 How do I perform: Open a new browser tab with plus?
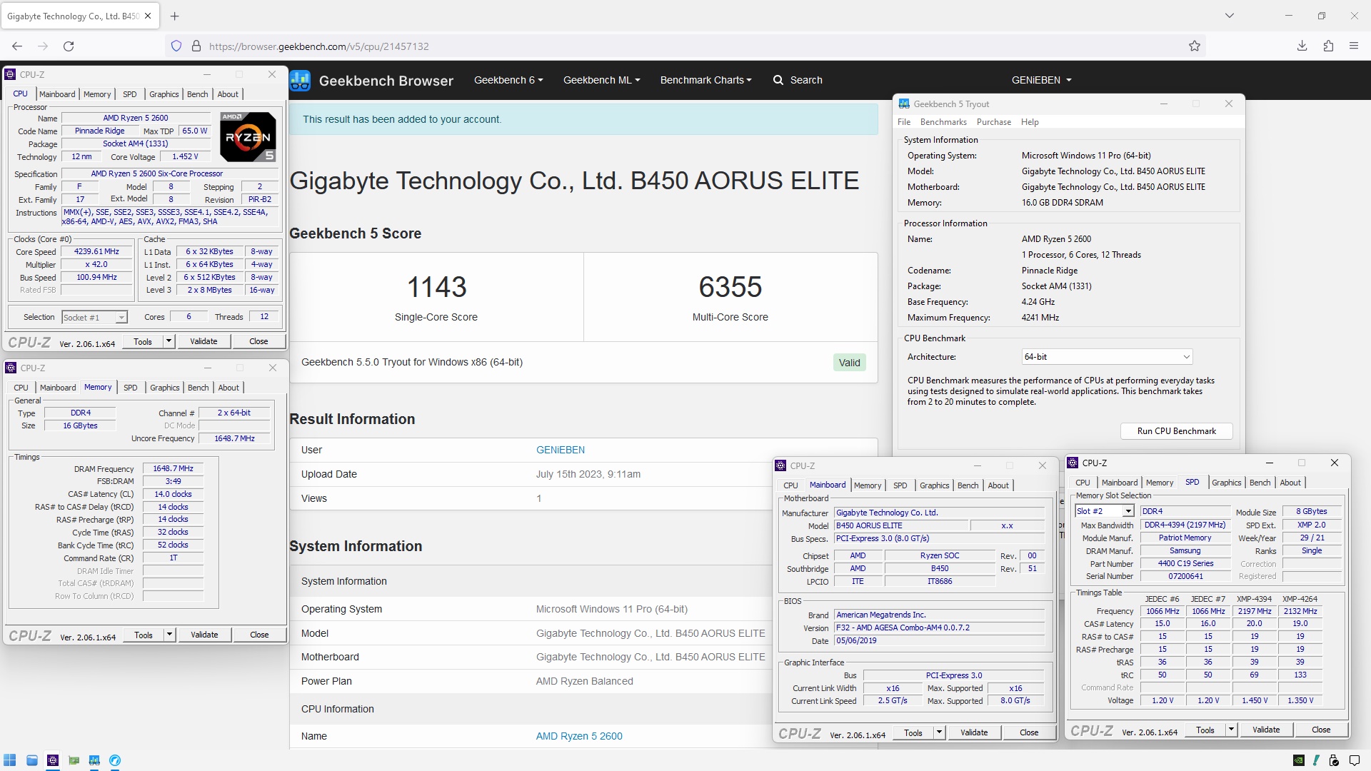coord(175,16)
